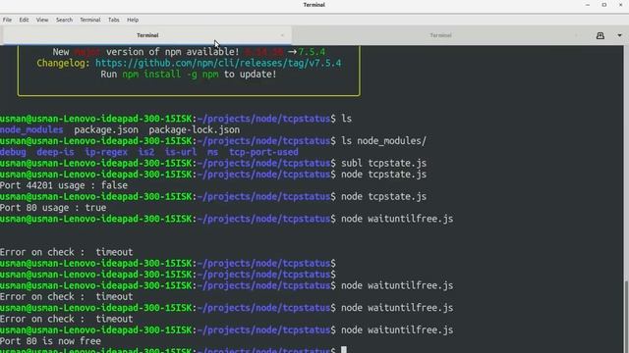Close the Terminal window
Viewport: 629px width, 353px height.
(620, 5)
